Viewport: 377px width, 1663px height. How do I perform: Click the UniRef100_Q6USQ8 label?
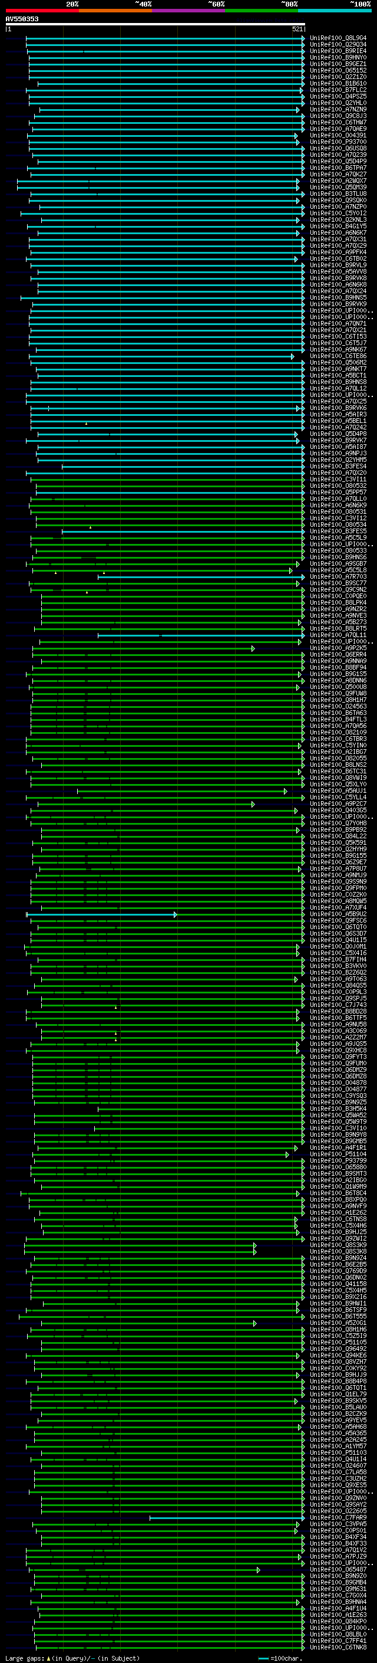(338, 149)
